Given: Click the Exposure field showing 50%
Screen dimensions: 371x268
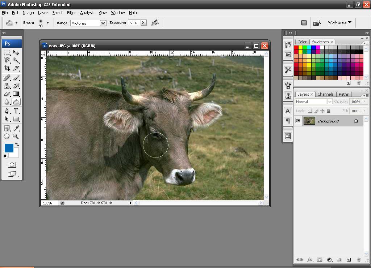Looking at the screenshot, I should [134, 23].
